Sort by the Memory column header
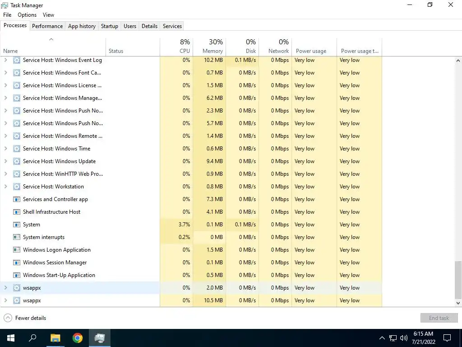Screen dimensions: 462x347 (x=209, y=47)
